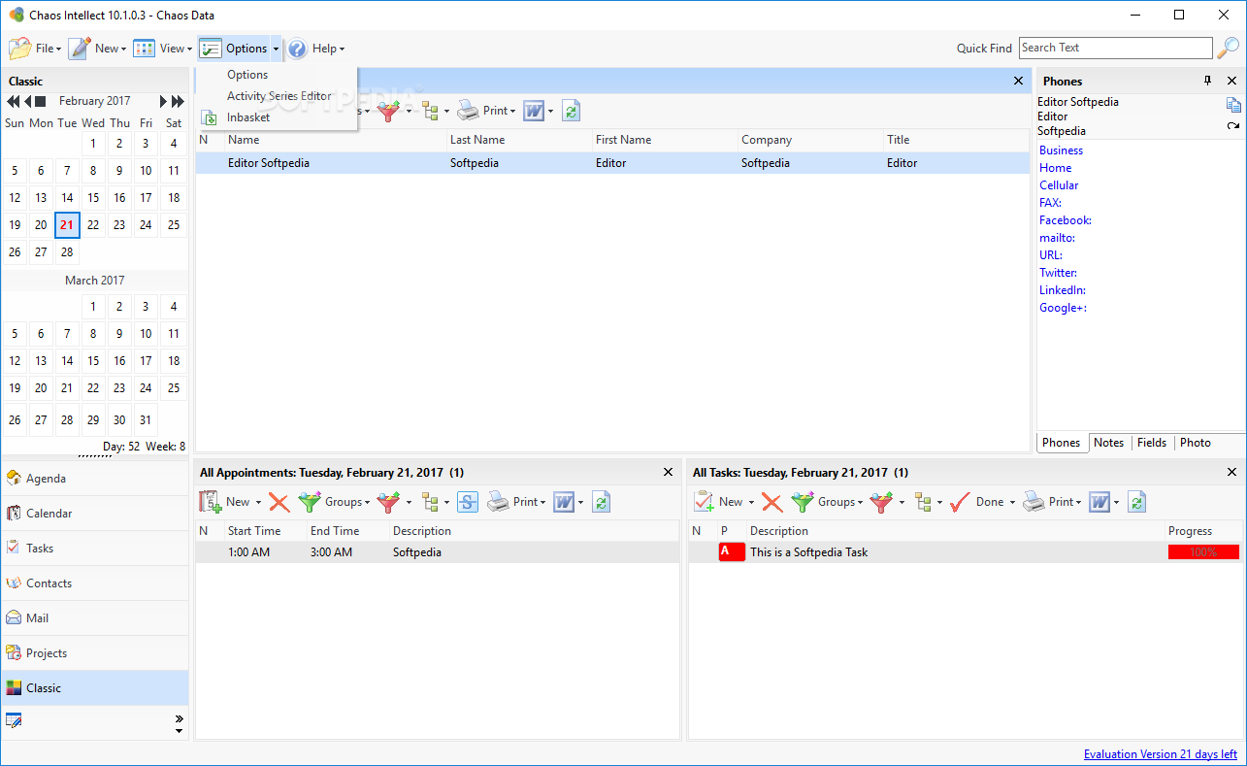Viewport: 1247px width, 766px height.
Task: Refresh the All Tasks list
Action: (1137, 502)
